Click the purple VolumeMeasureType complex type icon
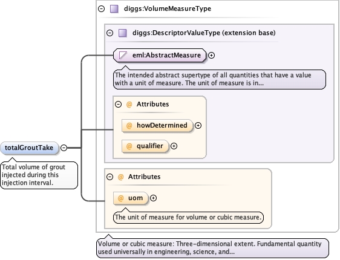The width and height of the screenshot is (340, 260). pos(114,9)
